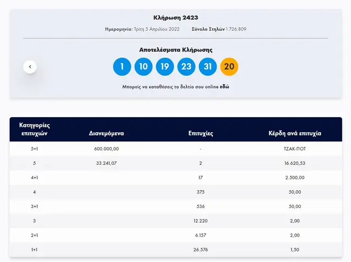
Task: Select the blue ball number 10
Action: (144, 66)
